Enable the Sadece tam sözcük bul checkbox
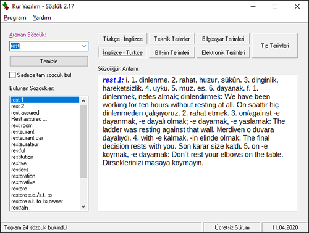Viewport: 309px width, 233px height. point(12,75)
